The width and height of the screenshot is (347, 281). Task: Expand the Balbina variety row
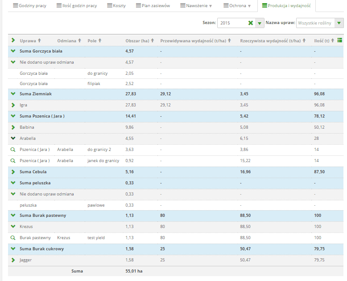[x=13, y=127]
